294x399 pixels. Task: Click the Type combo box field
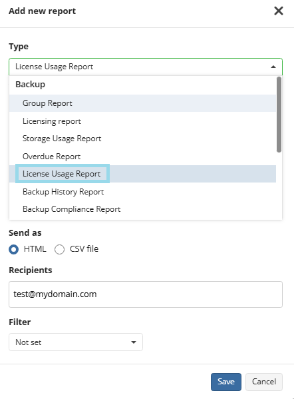pos(146,67)
